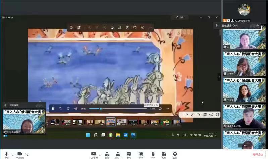Expand more participants chevron at sidebar bottom

tap(245, 146)
